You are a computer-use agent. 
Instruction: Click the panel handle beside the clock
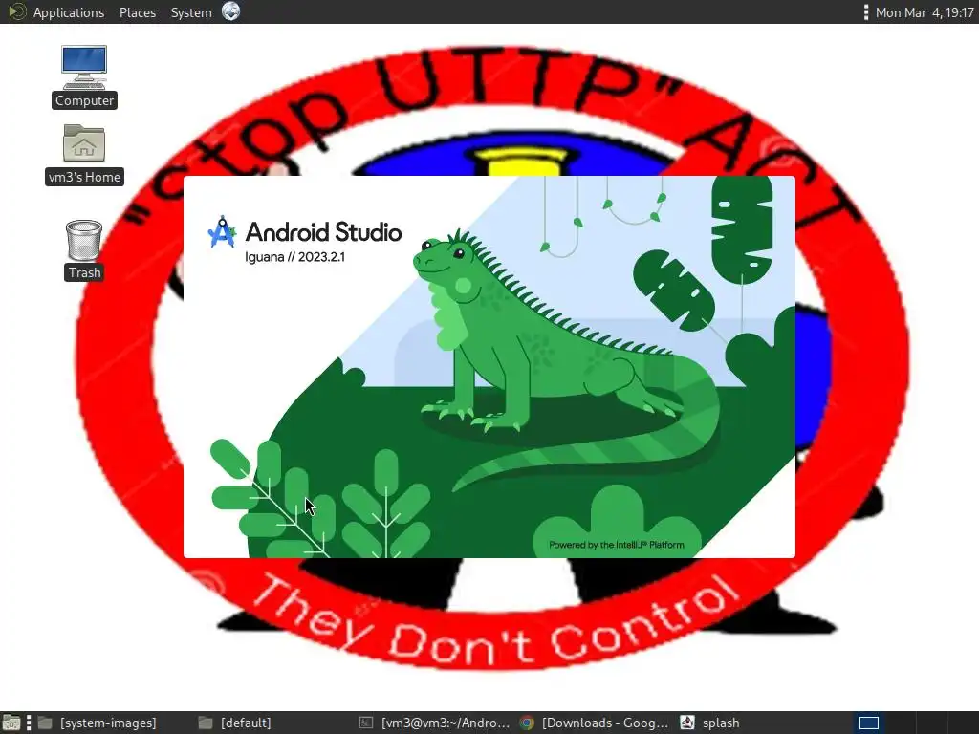[x=866, y=11]
